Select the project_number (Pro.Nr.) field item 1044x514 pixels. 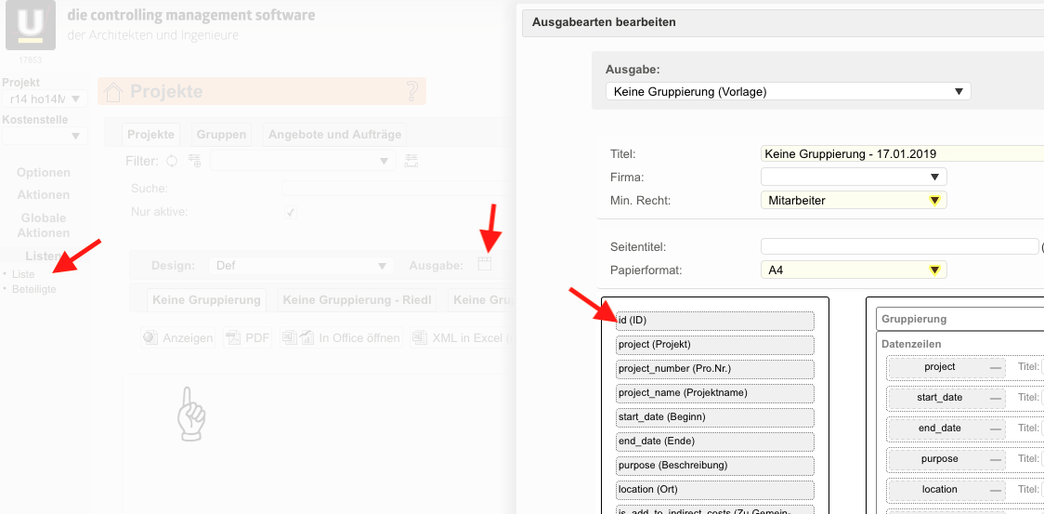[x=714, y=369]
